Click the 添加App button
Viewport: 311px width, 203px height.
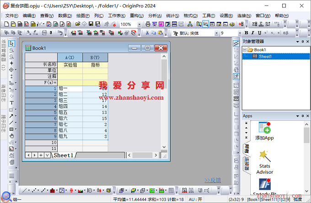[x=264, y=131]
